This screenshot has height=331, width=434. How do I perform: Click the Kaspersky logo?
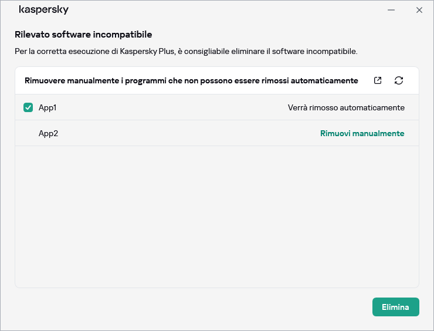44,10
